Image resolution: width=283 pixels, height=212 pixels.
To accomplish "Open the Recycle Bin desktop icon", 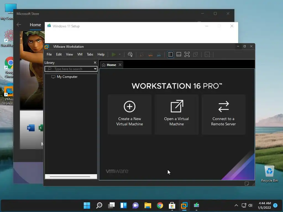I will 269,174.
